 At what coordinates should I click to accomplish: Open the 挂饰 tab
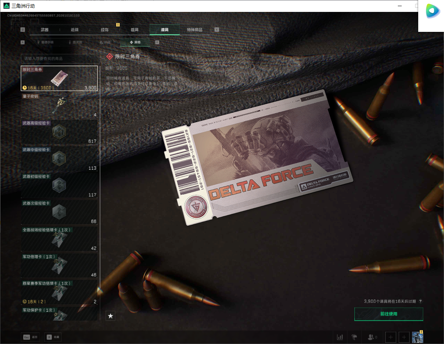(105, 30)
